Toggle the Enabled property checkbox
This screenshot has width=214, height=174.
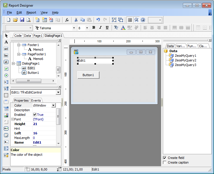pos(35,115)
